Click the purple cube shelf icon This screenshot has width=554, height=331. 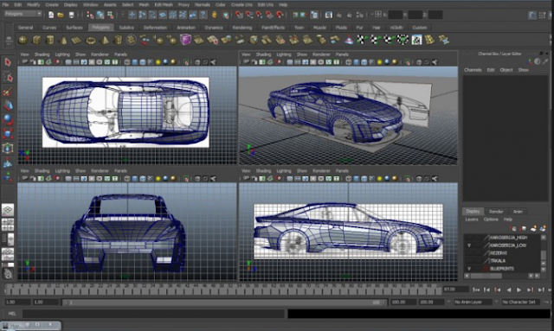coord(185,40)
